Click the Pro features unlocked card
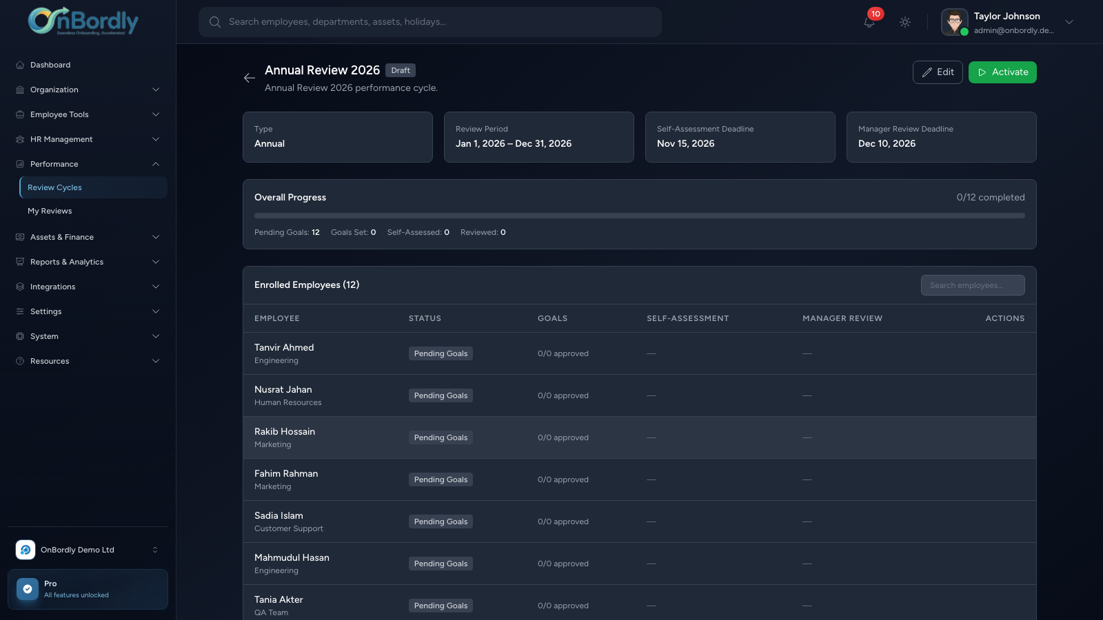 [88, 589]
